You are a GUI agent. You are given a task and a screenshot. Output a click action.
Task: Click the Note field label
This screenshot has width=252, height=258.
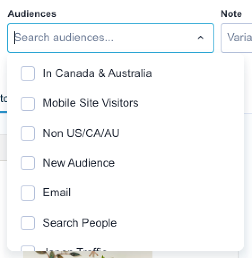[x=231, y=14]
